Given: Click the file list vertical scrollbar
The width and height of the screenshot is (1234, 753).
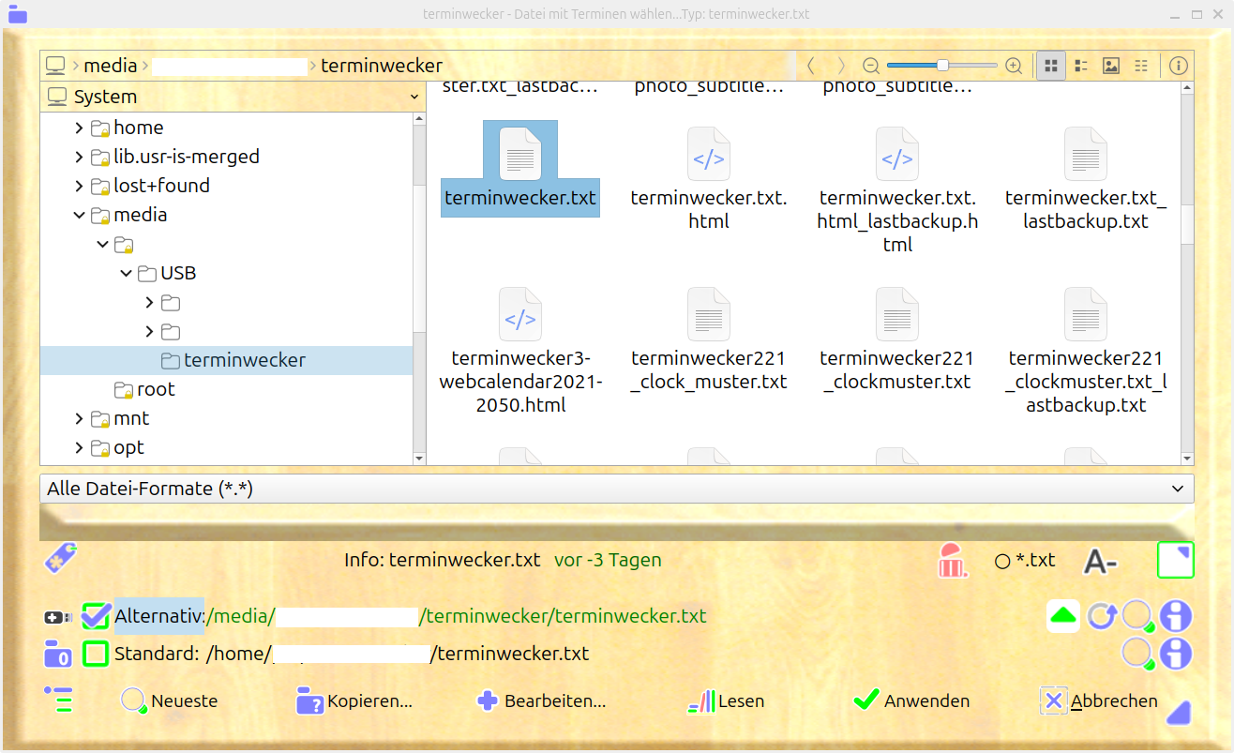Looking at the screenshot, I should click(1187, 272).
